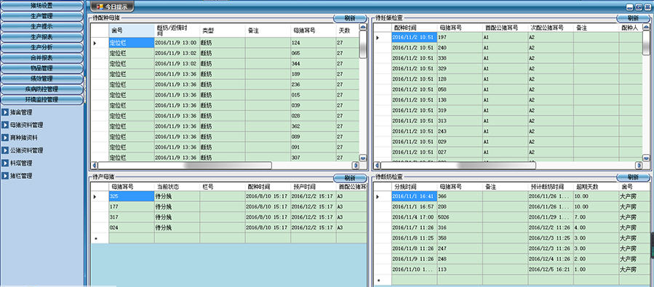
Task: Open the 生产提示 menu section
Action: tap(41, 27)
